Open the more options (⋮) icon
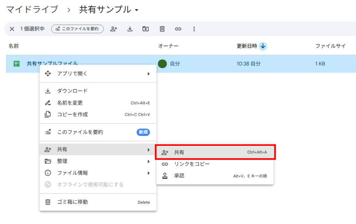356x224 pixels. [194, 29]
